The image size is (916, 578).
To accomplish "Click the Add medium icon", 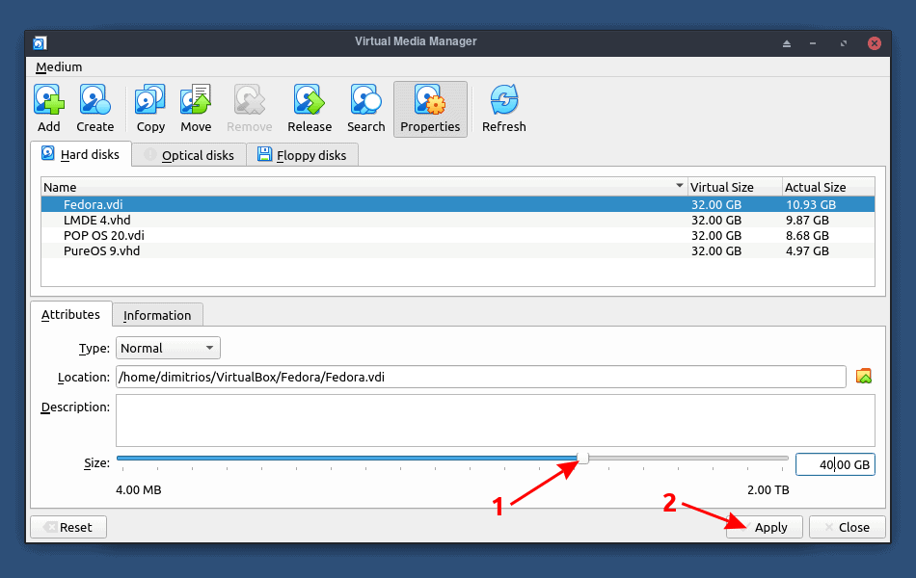I will 48,108.
